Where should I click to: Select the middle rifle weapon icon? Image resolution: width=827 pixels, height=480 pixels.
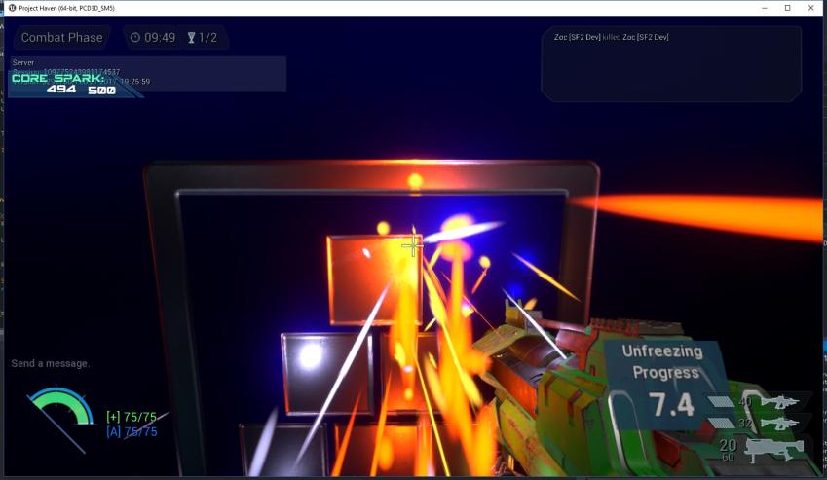781,424
